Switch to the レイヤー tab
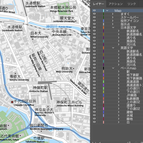143x143 pixels. click(98, 4)
